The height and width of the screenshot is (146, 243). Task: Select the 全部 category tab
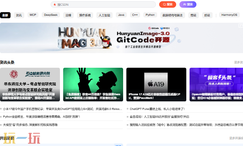click(5, 15)
